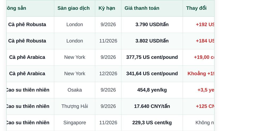
Task: Click the 377,75 US cent/pound price
Action: 152,57
